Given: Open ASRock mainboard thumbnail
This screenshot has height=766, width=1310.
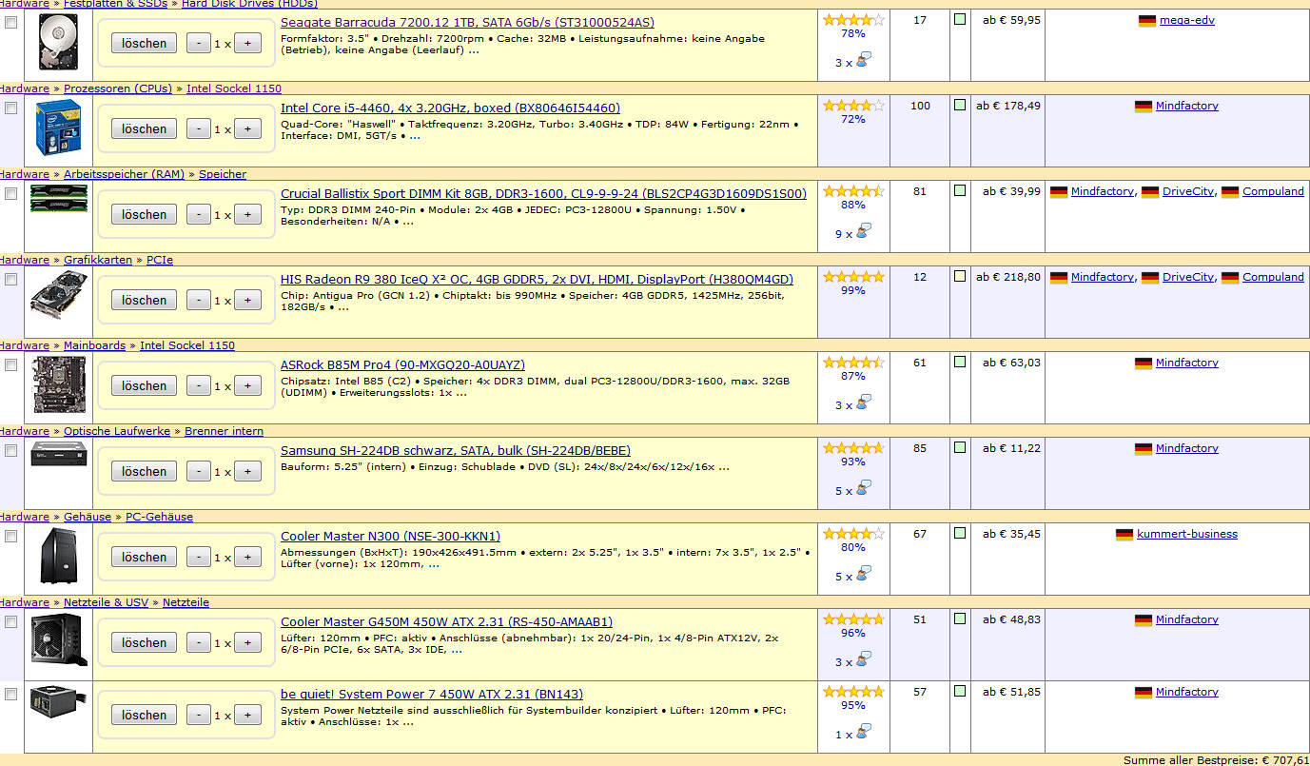Looking at the screenshot, I should (59, 384).
